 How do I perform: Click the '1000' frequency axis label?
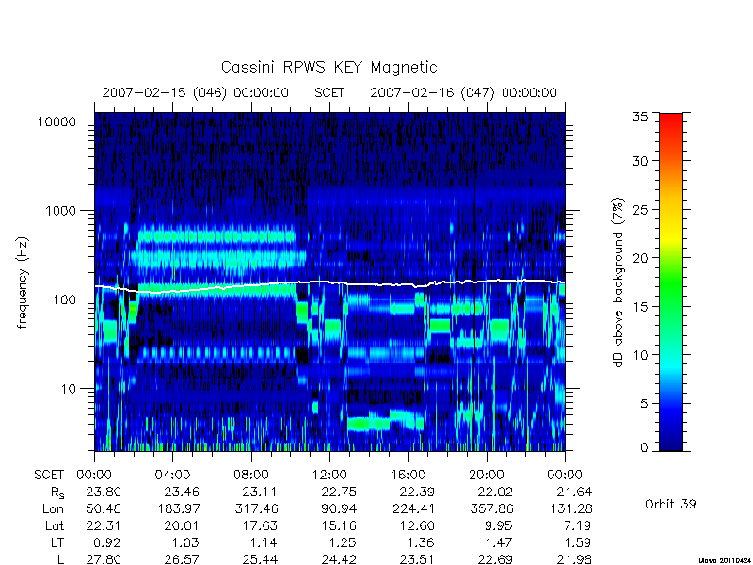click(x=61, y=211)
